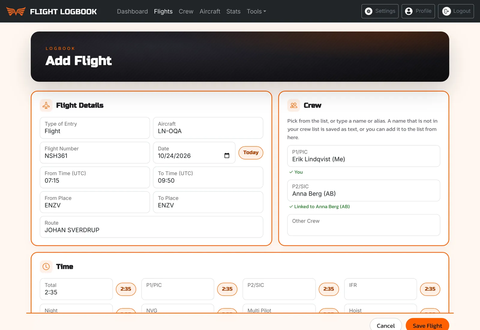480x330 pixels.
Task: Edit the From Place field
Action: (x=95, y=202)
